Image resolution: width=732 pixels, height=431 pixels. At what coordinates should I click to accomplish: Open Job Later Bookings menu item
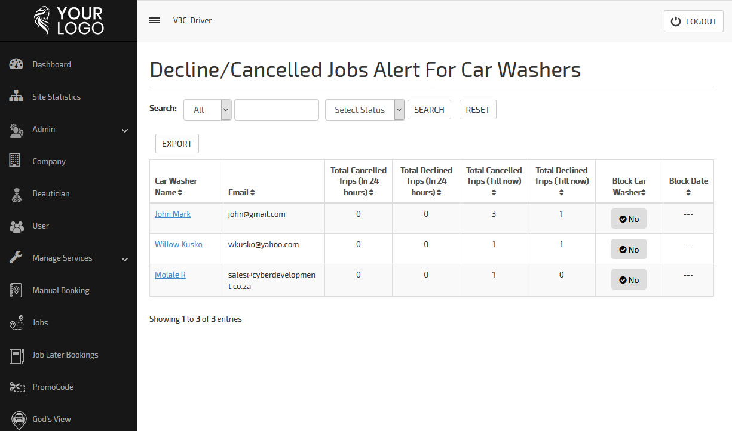[65, 355]
